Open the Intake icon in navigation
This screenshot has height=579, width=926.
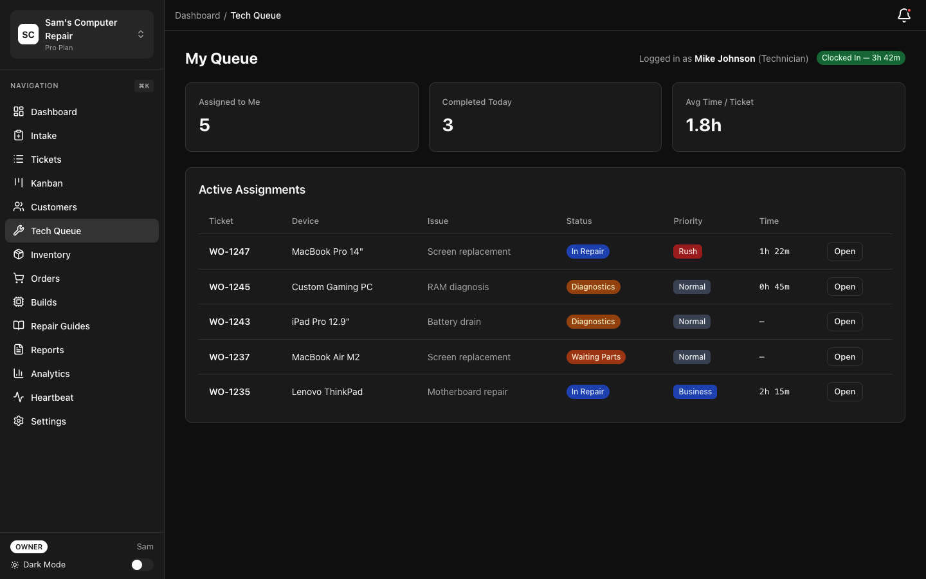pos(18,135)
